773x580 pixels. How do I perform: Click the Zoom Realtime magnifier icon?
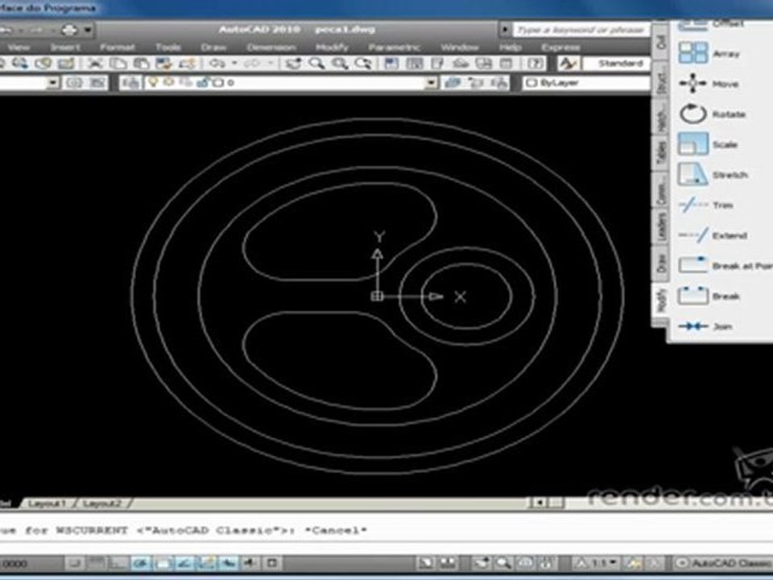[x=316, y=64]
